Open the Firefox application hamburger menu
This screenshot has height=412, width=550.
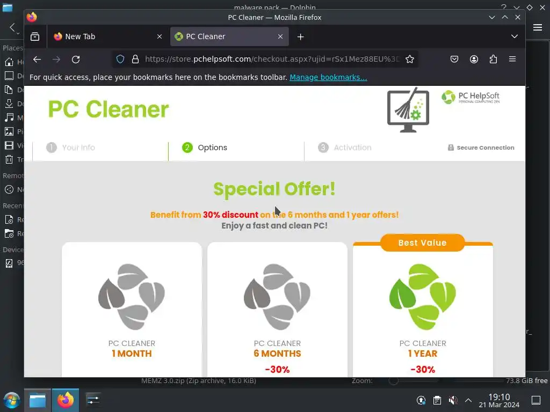(x=512, y=59)
